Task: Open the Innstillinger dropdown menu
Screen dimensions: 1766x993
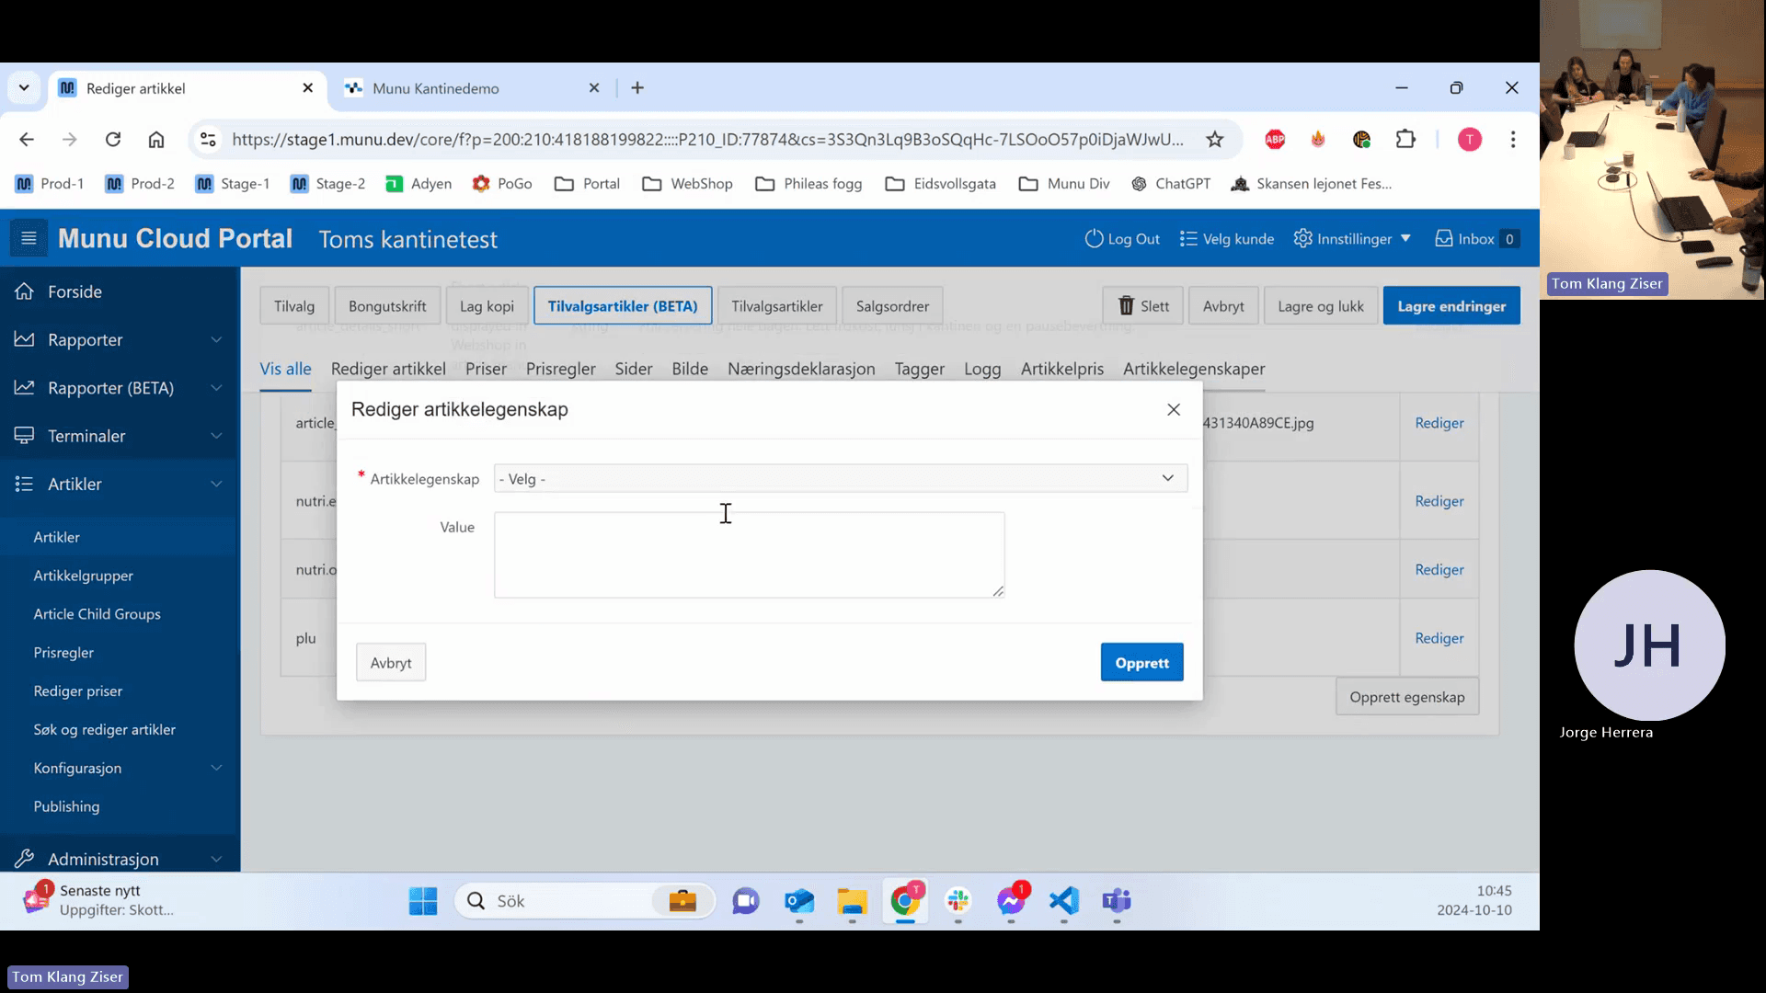Action: [1352, 239]
